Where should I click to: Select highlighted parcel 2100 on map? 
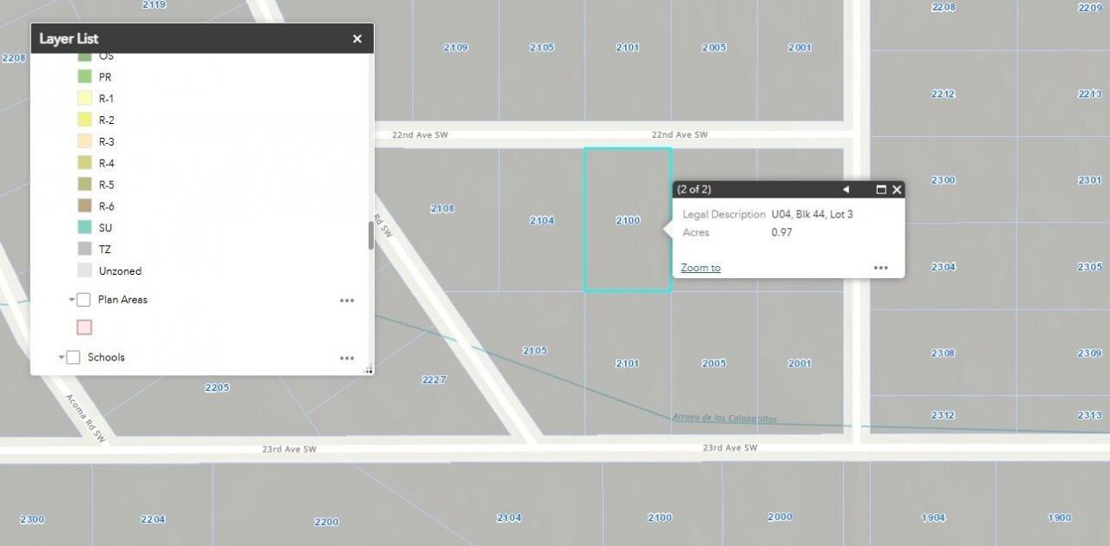pyautogui.click(x=628, y=220)
